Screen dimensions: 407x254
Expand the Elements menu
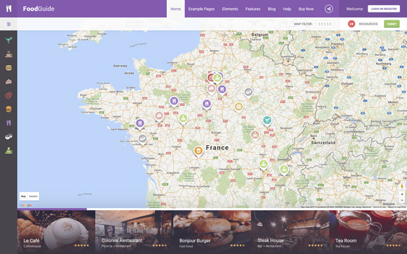[230, 9]
